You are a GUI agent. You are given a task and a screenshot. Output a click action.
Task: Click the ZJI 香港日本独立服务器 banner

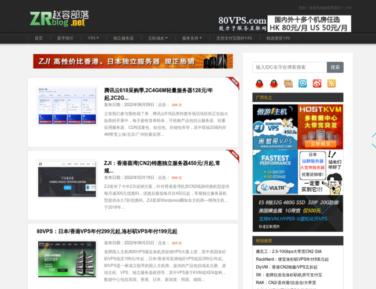133,61
